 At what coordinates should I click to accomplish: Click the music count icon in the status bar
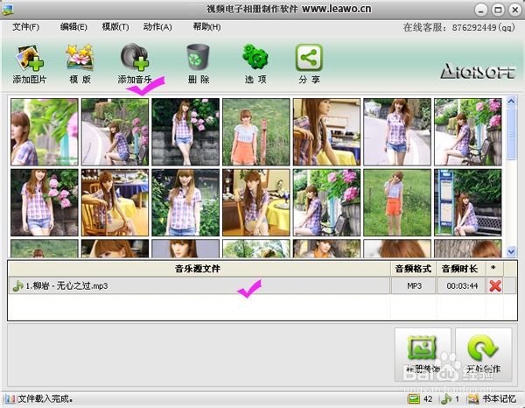tap(446, 398)
